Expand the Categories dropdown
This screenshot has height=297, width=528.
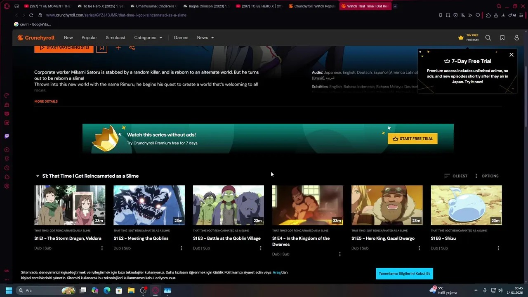pyautogui.click(x=148, y=38)
